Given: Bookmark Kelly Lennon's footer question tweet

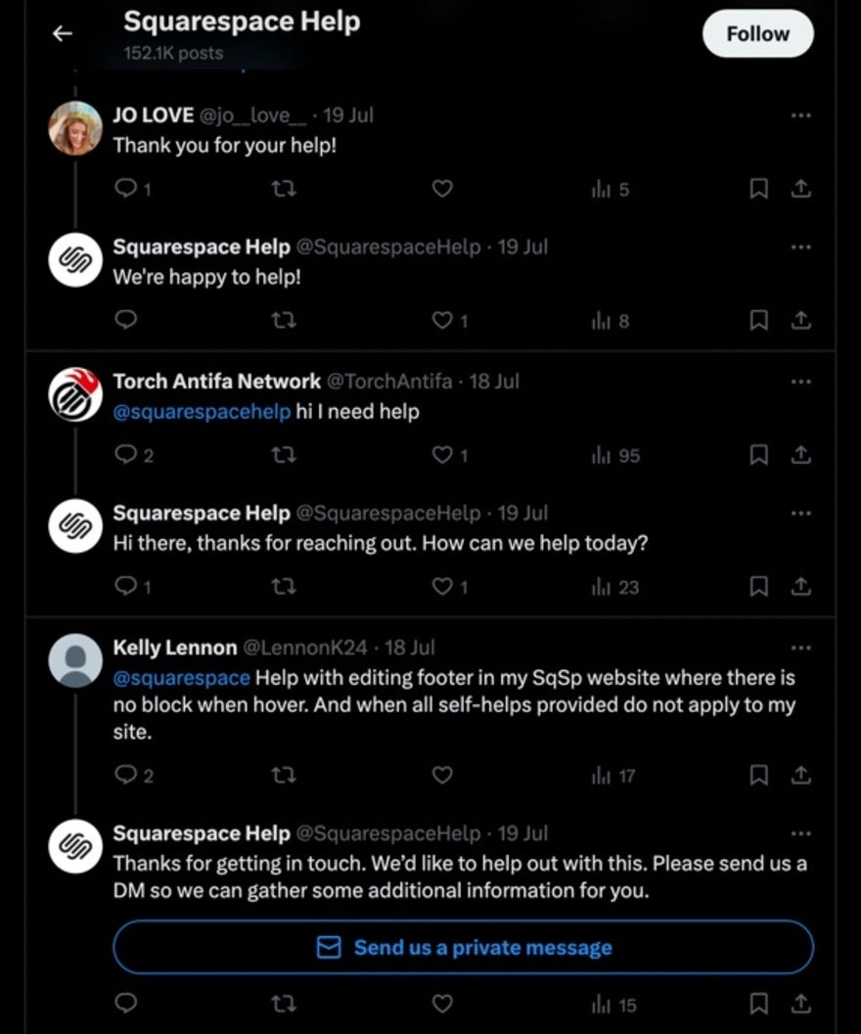Looking at the screenshot, I should 758,775.
